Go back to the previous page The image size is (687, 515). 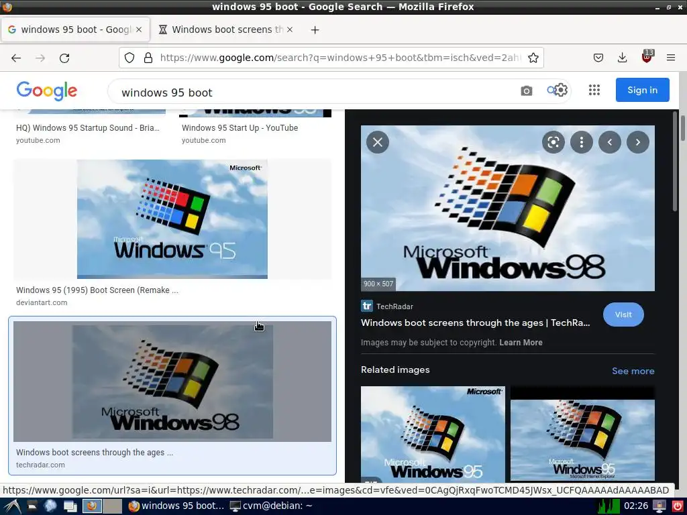tap(16, 58)
